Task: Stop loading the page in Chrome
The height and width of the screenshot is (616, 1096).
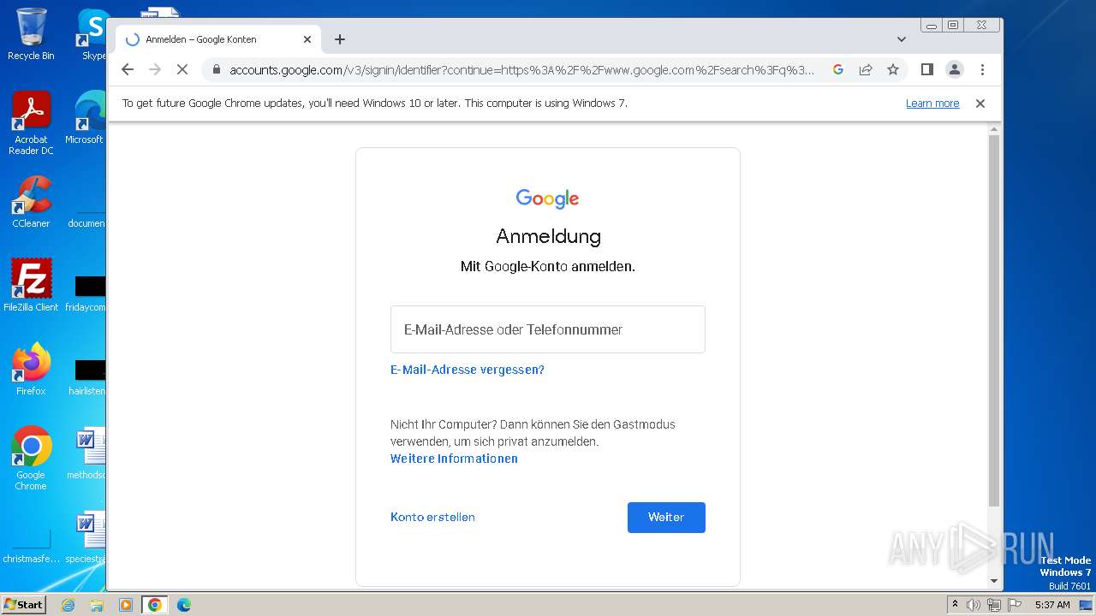Action: click(182, 69)
